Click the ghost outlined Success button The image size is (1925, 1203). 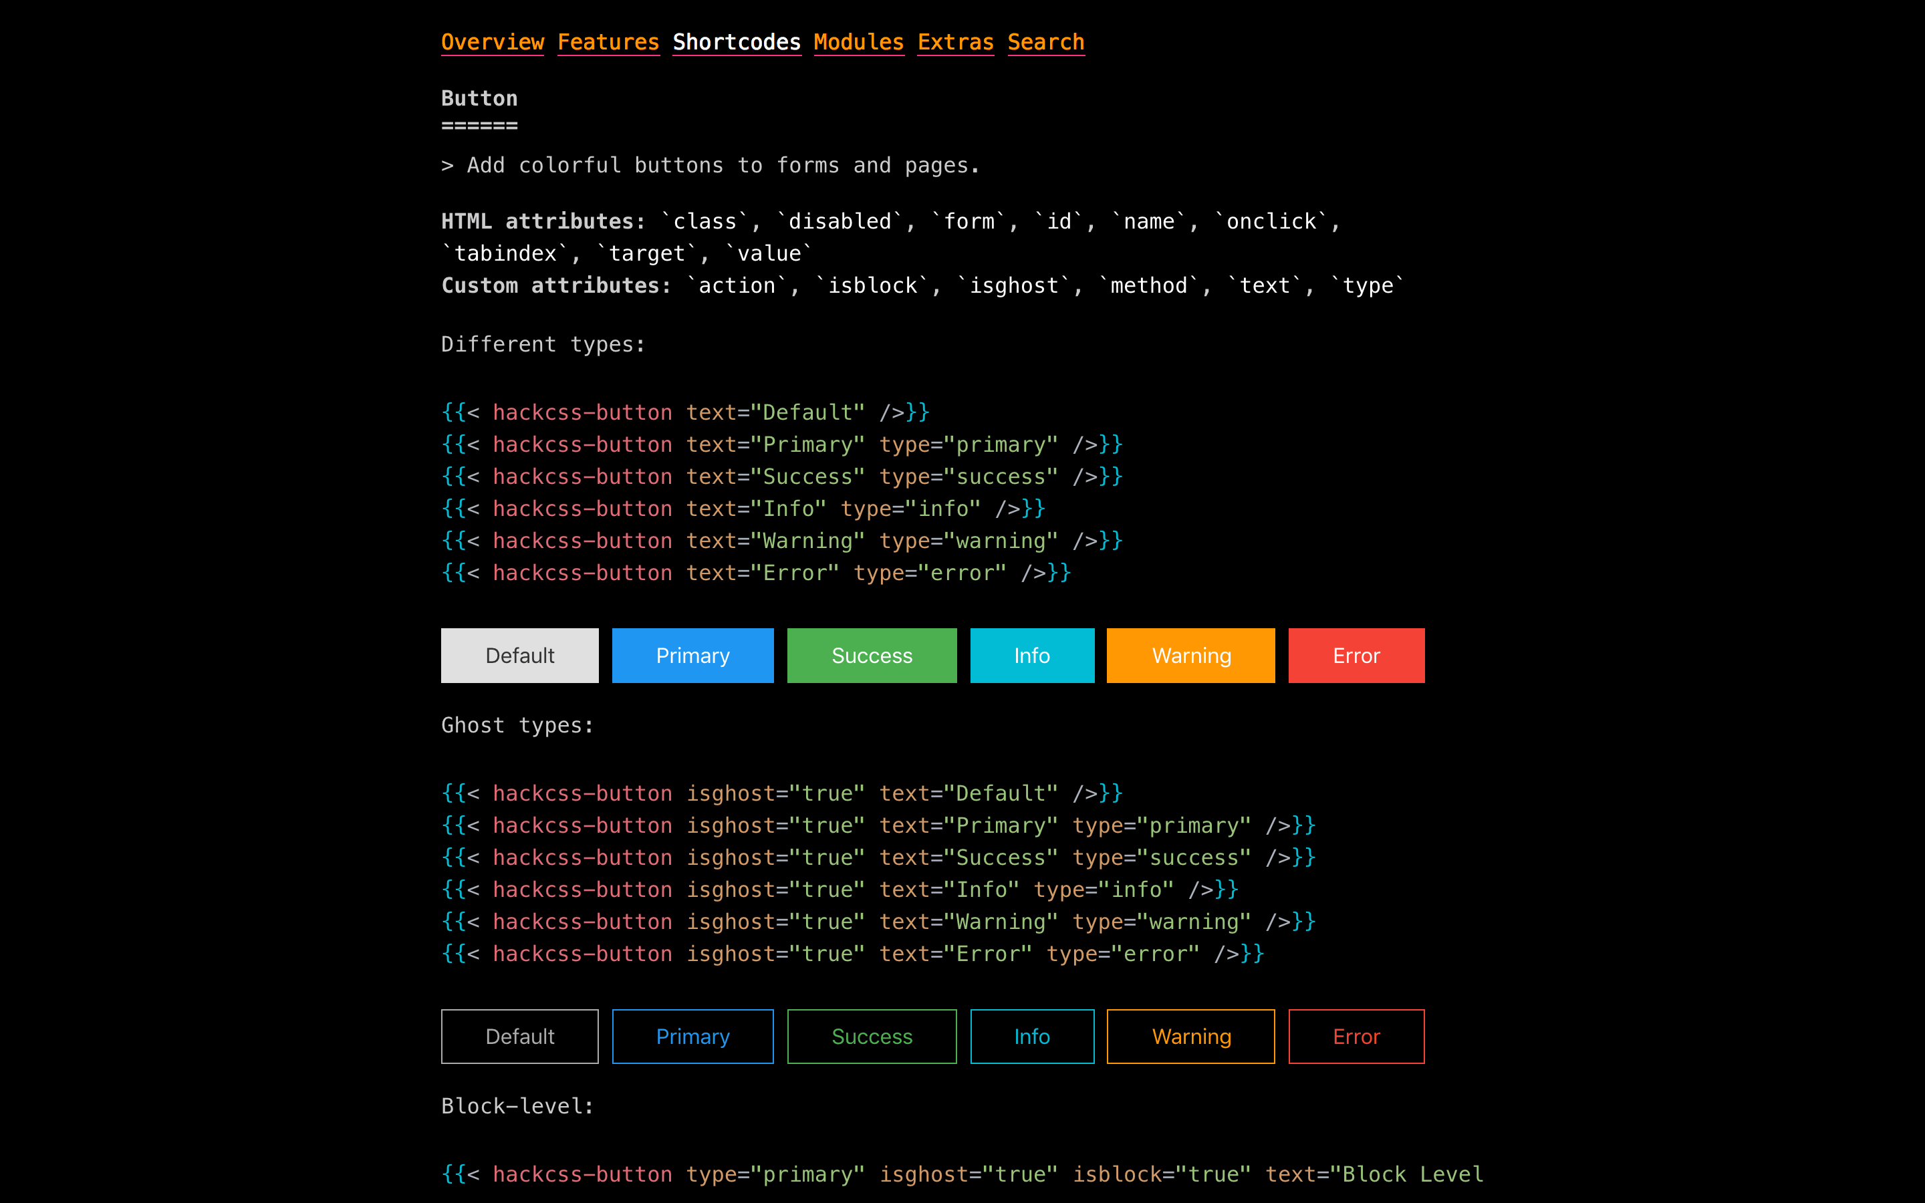(x=871, y=1036)
